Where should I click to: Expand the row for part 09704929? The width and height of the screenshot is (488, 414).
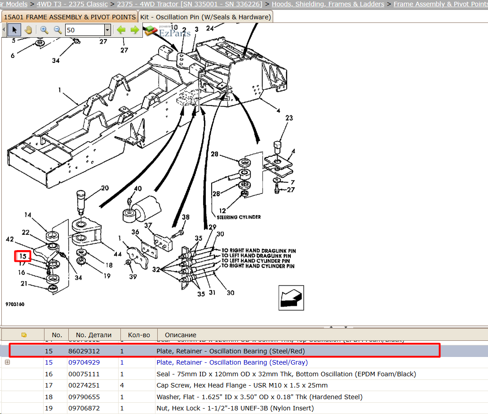tap(8, 362)
